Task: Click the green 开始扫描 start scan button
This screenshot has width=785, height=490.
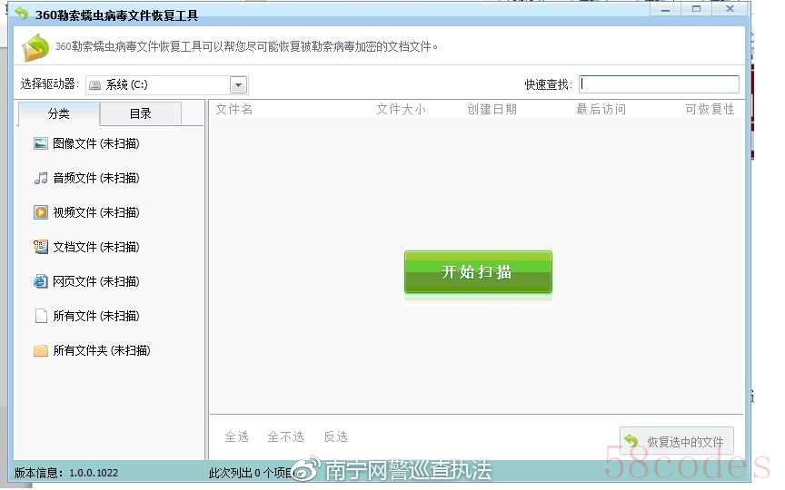Action: tap(478, 272)
